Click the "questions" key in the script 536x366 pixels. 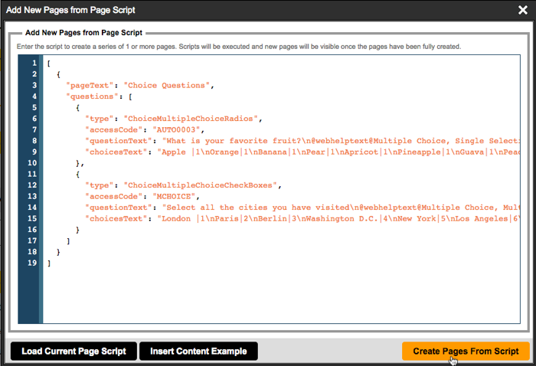click(95, 96)
